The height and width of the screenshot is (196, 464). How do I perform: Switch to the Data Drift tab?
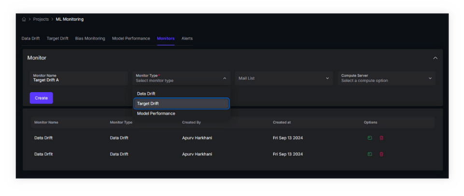click(x=31, y=39)
